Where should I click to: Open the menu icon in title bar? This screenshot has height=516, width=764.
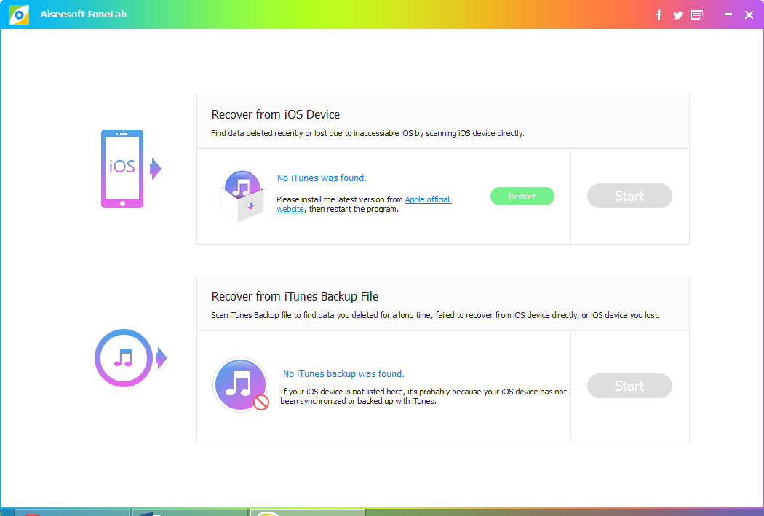(697, 15)
